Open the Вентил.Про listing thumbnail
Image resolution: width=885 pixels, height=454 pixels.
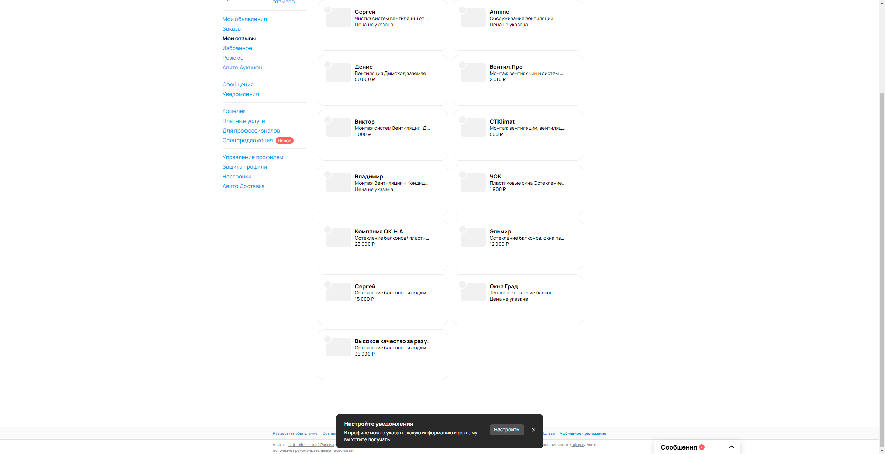[x=473, y=73]
